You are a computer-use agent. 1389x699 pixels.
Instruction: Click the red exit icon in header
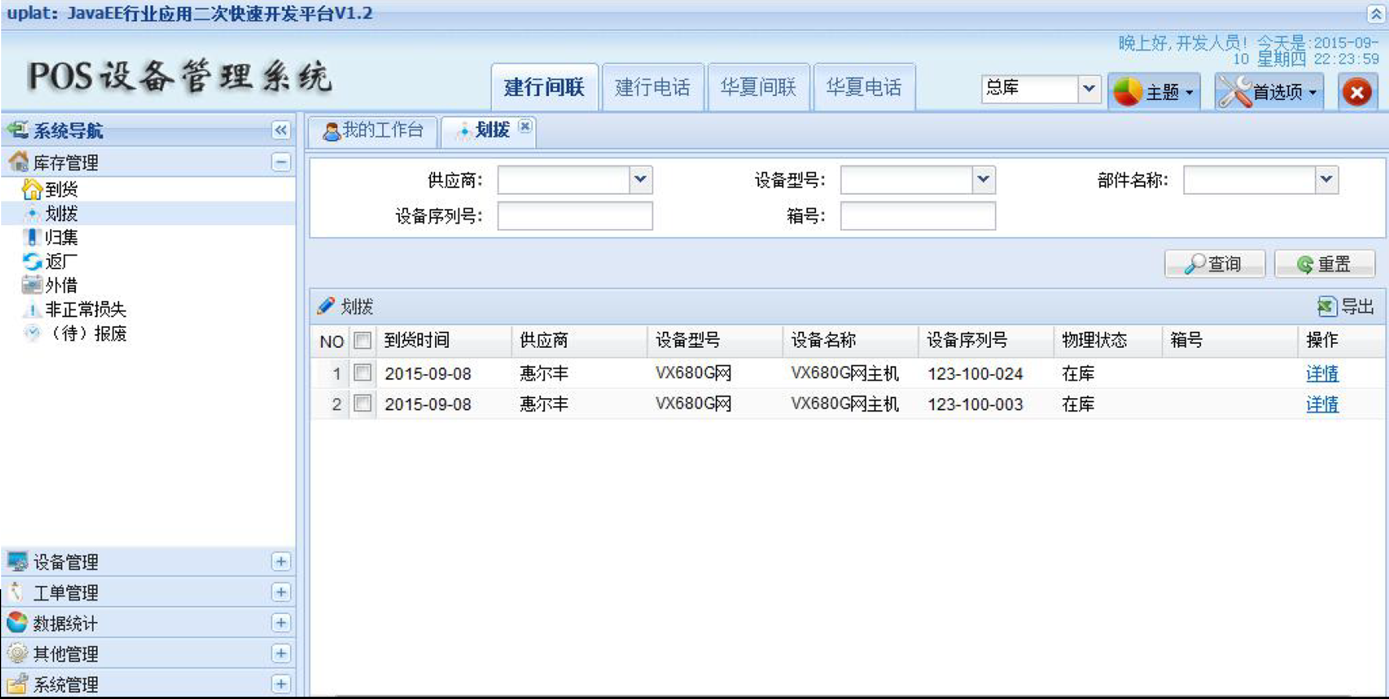[x=1357, y=92]
